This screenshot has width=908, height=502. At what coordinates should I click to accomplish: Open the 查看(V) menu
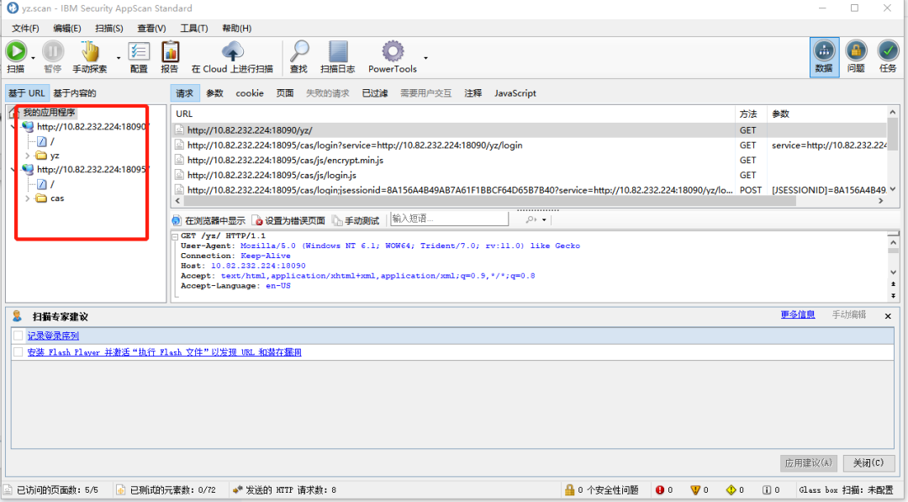point(151,29)
